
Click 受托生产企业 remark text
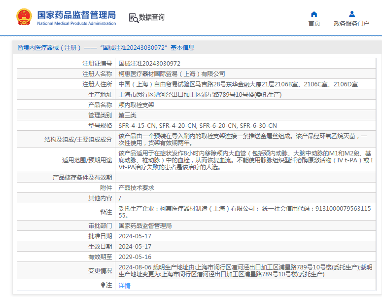[x=244, y=212]
